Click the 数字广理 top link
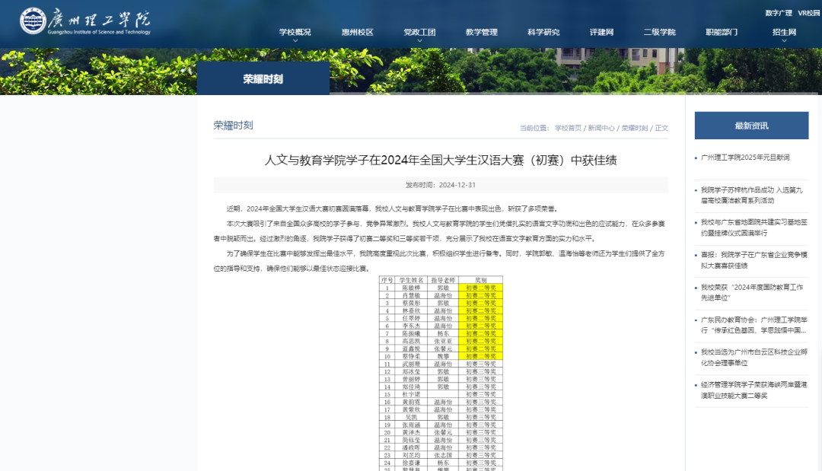This screenshot has height=471, width=822. tap(778, 13)
